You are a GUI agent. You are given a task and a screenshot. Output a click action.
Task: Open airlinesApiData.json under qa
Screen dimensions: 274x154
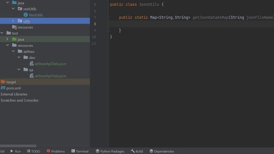pos(51,76)
